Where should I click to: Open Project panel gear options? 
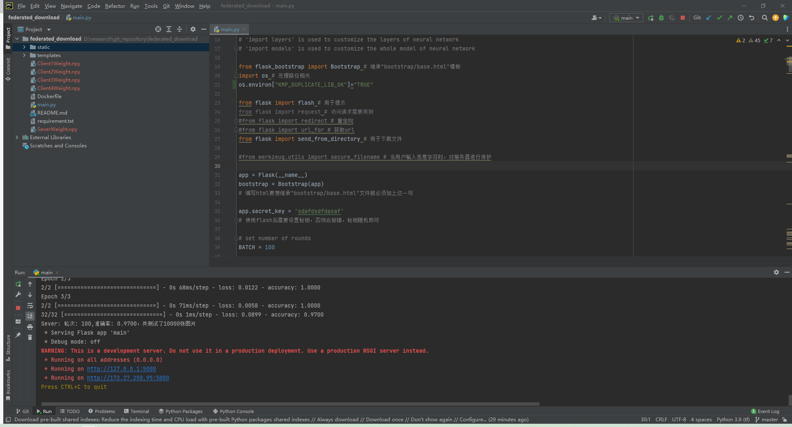[x=193, y=29]
